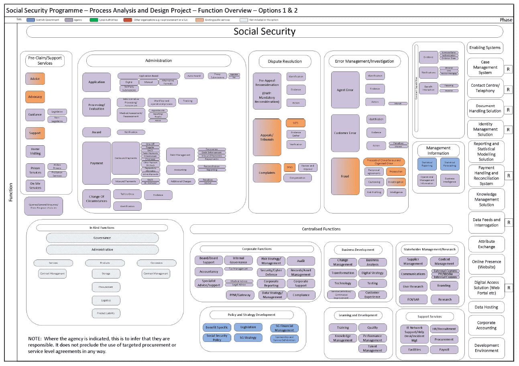Viewport: 519px width, 366px height.
Task: Click the Customer Error box
Action: (345, 133)
